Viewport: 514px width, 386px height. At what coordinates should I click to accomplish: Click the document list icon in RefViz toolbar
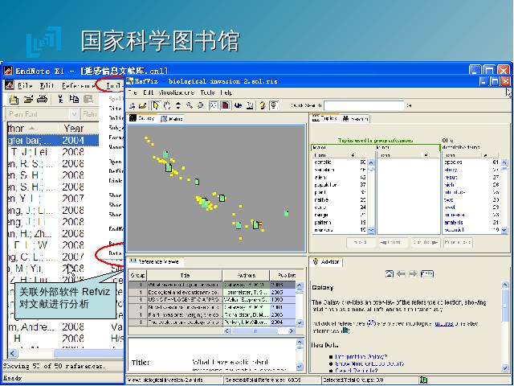[250, 105]
